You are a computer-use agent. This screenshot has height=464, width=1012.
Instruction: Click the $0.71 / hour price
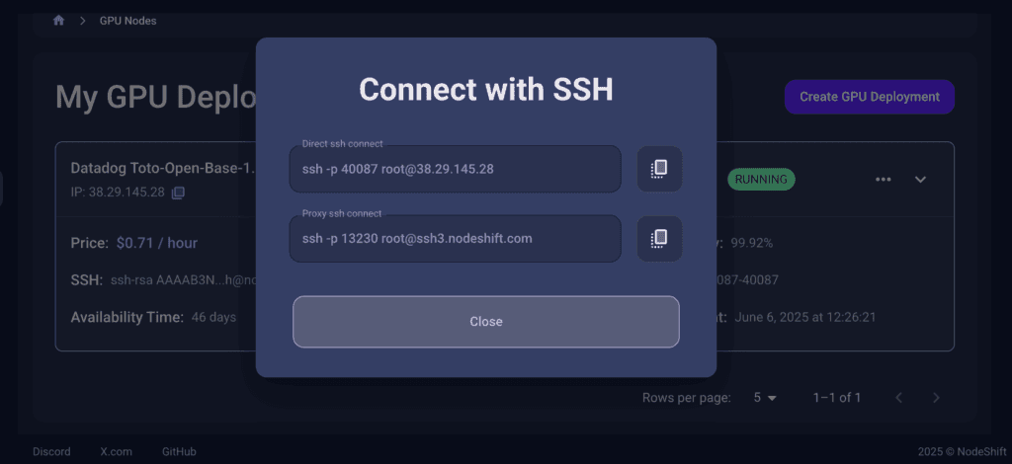tap(156, 242)
